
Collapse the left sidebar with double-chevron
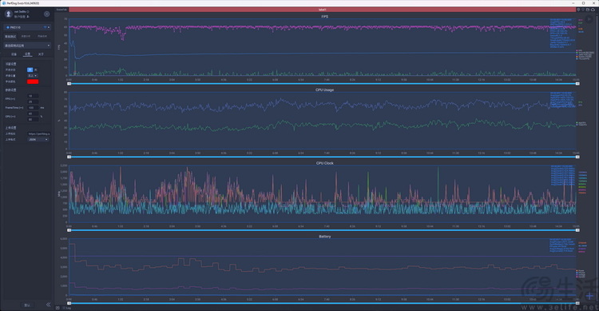(48, 305)
